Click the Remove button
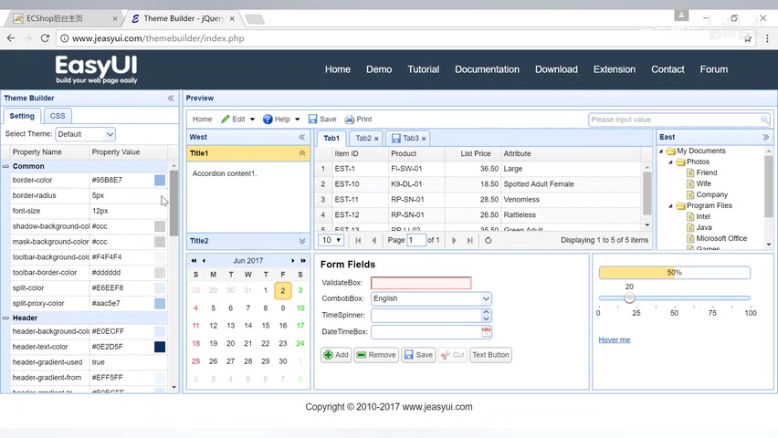778x438 pixels. point(376,355)
